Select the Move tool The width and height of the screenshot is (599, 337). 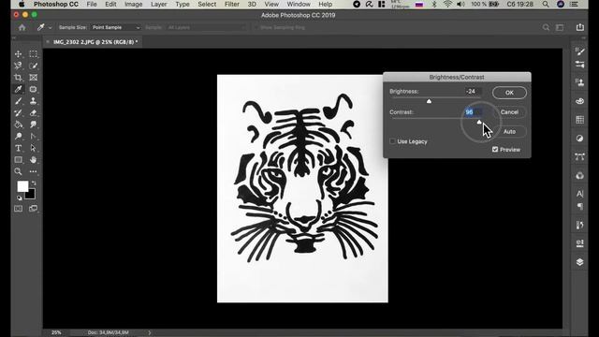(x=18, y=54)
